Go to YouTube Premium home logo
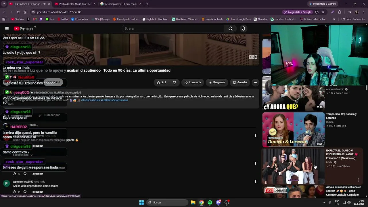 tap(24, 28)
